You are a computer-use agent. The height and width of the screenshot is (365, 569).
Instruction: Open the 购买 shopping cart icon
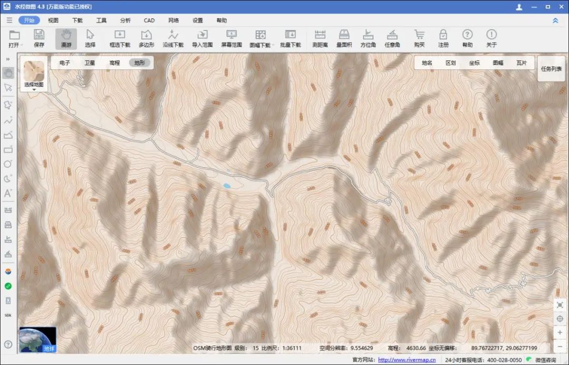[419, 39]
